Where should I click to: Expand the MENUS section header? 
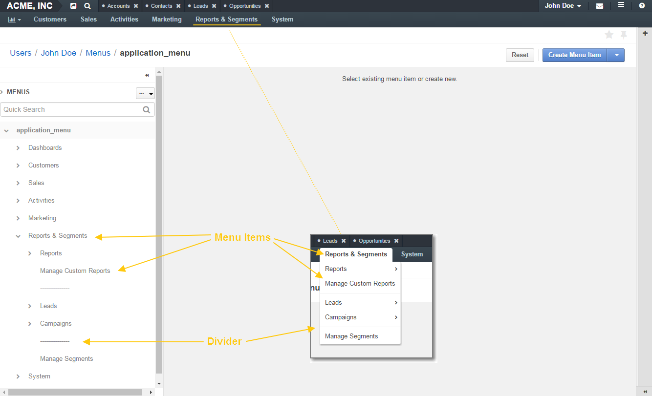pyautogui.click(x=1, y=92)
